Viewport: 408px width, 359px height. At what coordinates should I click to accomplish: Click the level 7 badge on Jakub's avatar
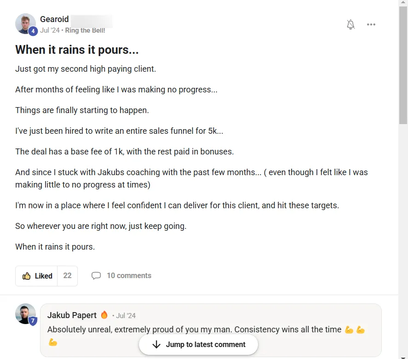33,321
